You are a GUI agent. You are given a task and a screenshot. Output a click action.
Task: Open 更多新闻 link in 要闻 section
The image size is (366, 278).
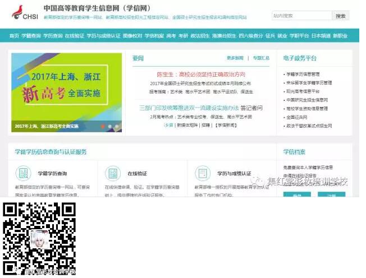(x=235, y=58)
